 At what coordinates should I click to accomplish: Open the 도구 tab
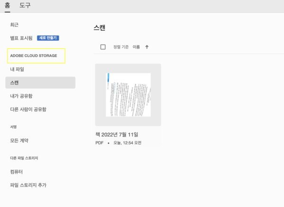point(25,5)
